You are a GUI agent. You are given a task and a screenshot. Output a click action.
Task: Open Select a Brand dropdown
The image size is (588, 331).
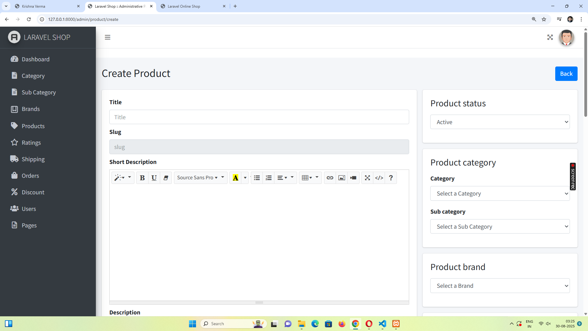500,286
